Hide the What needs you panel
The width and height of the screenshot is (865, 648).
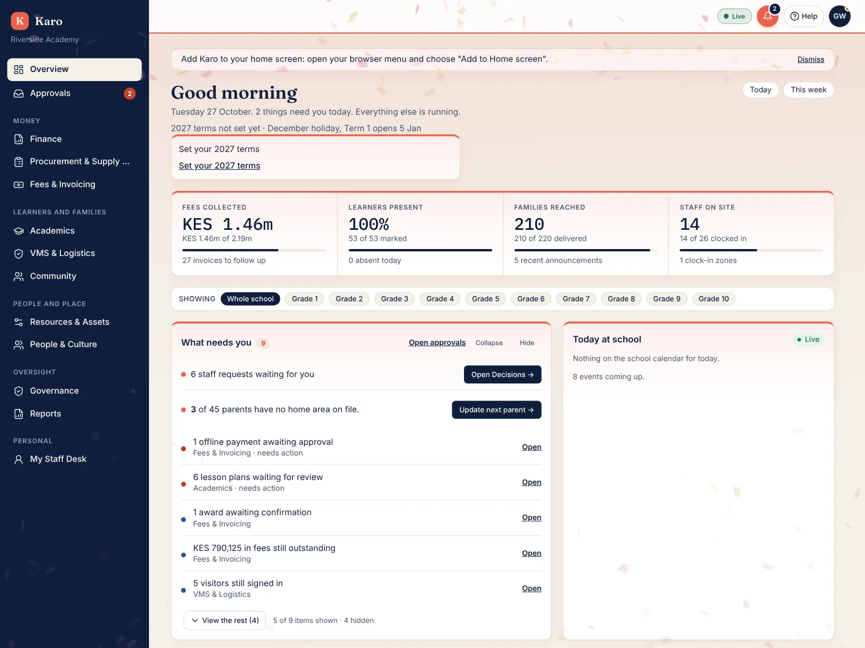point(527,343)
